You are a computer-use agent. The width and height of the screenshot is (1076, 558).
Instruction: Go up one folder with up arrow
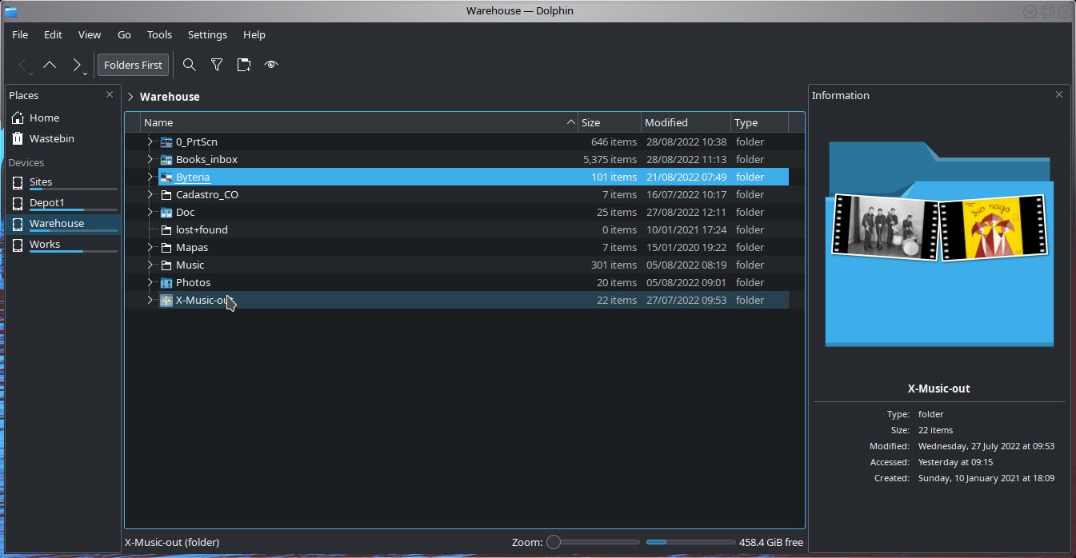pos(50,65)
